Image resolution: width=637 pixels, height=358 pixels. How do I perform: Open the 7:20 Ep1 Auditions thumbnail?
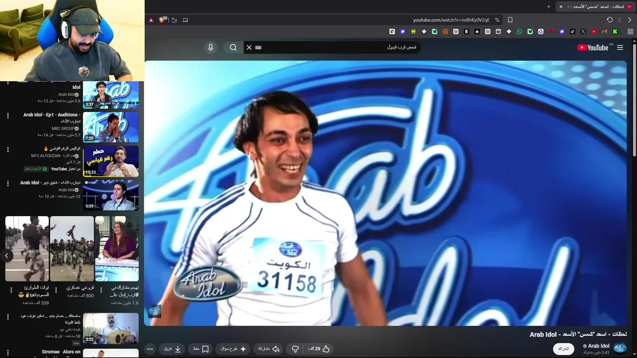110,127
